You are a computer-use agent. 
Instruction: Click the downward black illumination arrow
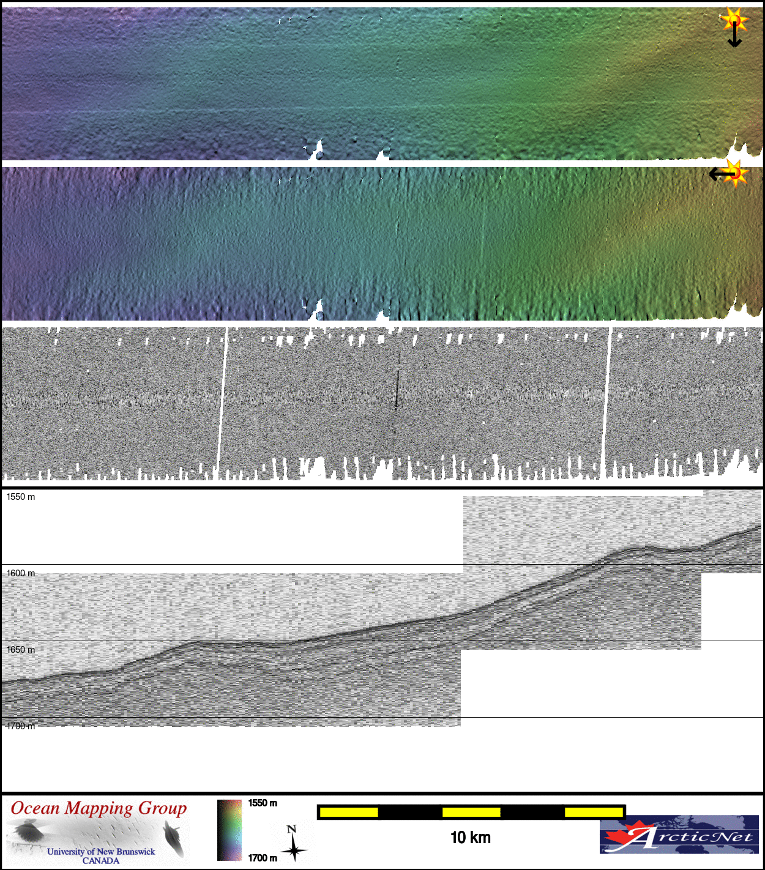[734, 38]
